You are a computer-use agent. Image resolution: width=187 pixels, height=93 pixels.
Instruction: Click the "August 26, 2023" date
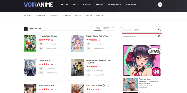pos(52,48)
